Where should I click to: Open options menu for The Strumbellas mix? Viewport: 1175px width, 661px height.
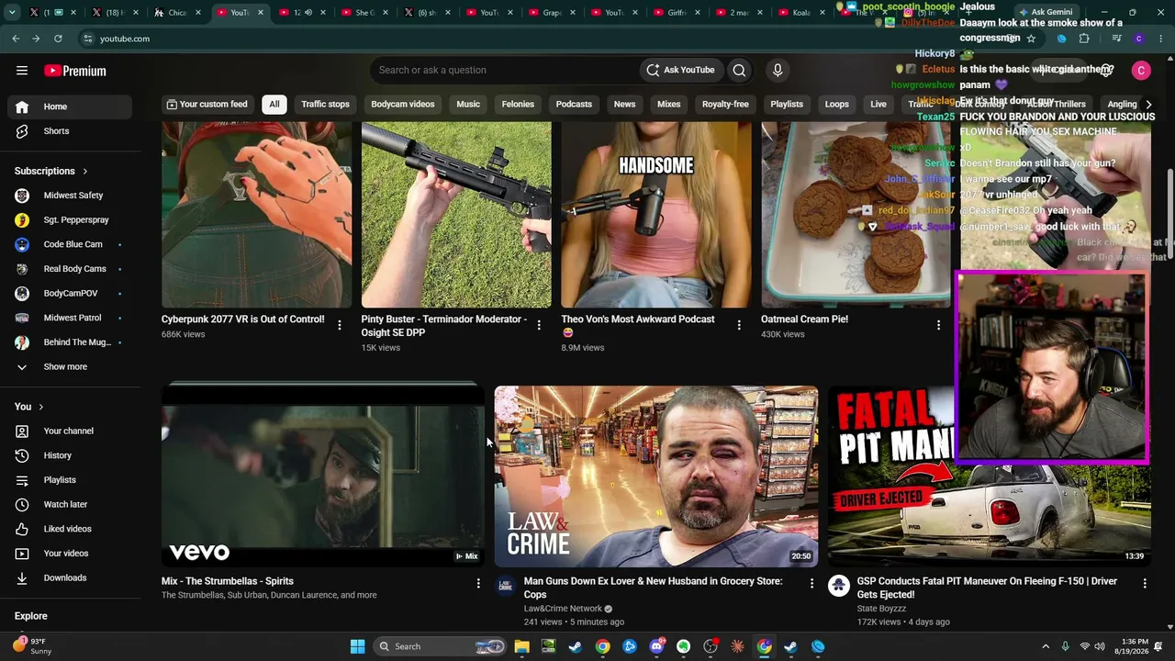pyautogui.click(x=478, y=584)
